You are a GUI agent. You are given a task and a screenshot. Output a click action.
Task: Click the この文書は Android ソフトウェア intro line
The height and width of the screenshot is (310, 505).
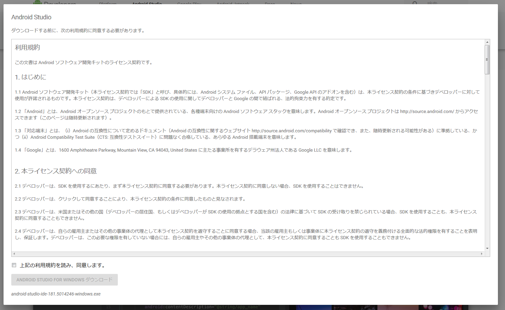[x=84, y=62]
